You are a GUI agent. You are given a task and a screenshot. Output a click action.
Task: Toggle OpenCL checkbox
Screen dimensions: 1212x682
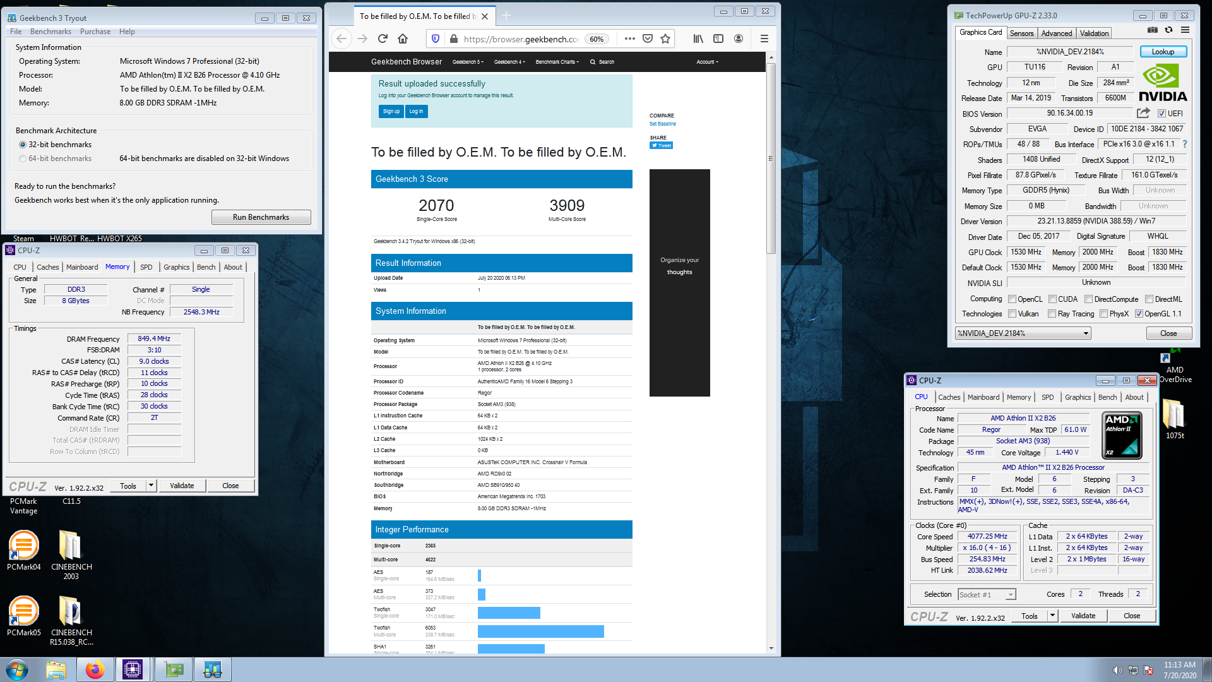[x=1012, y=299]
